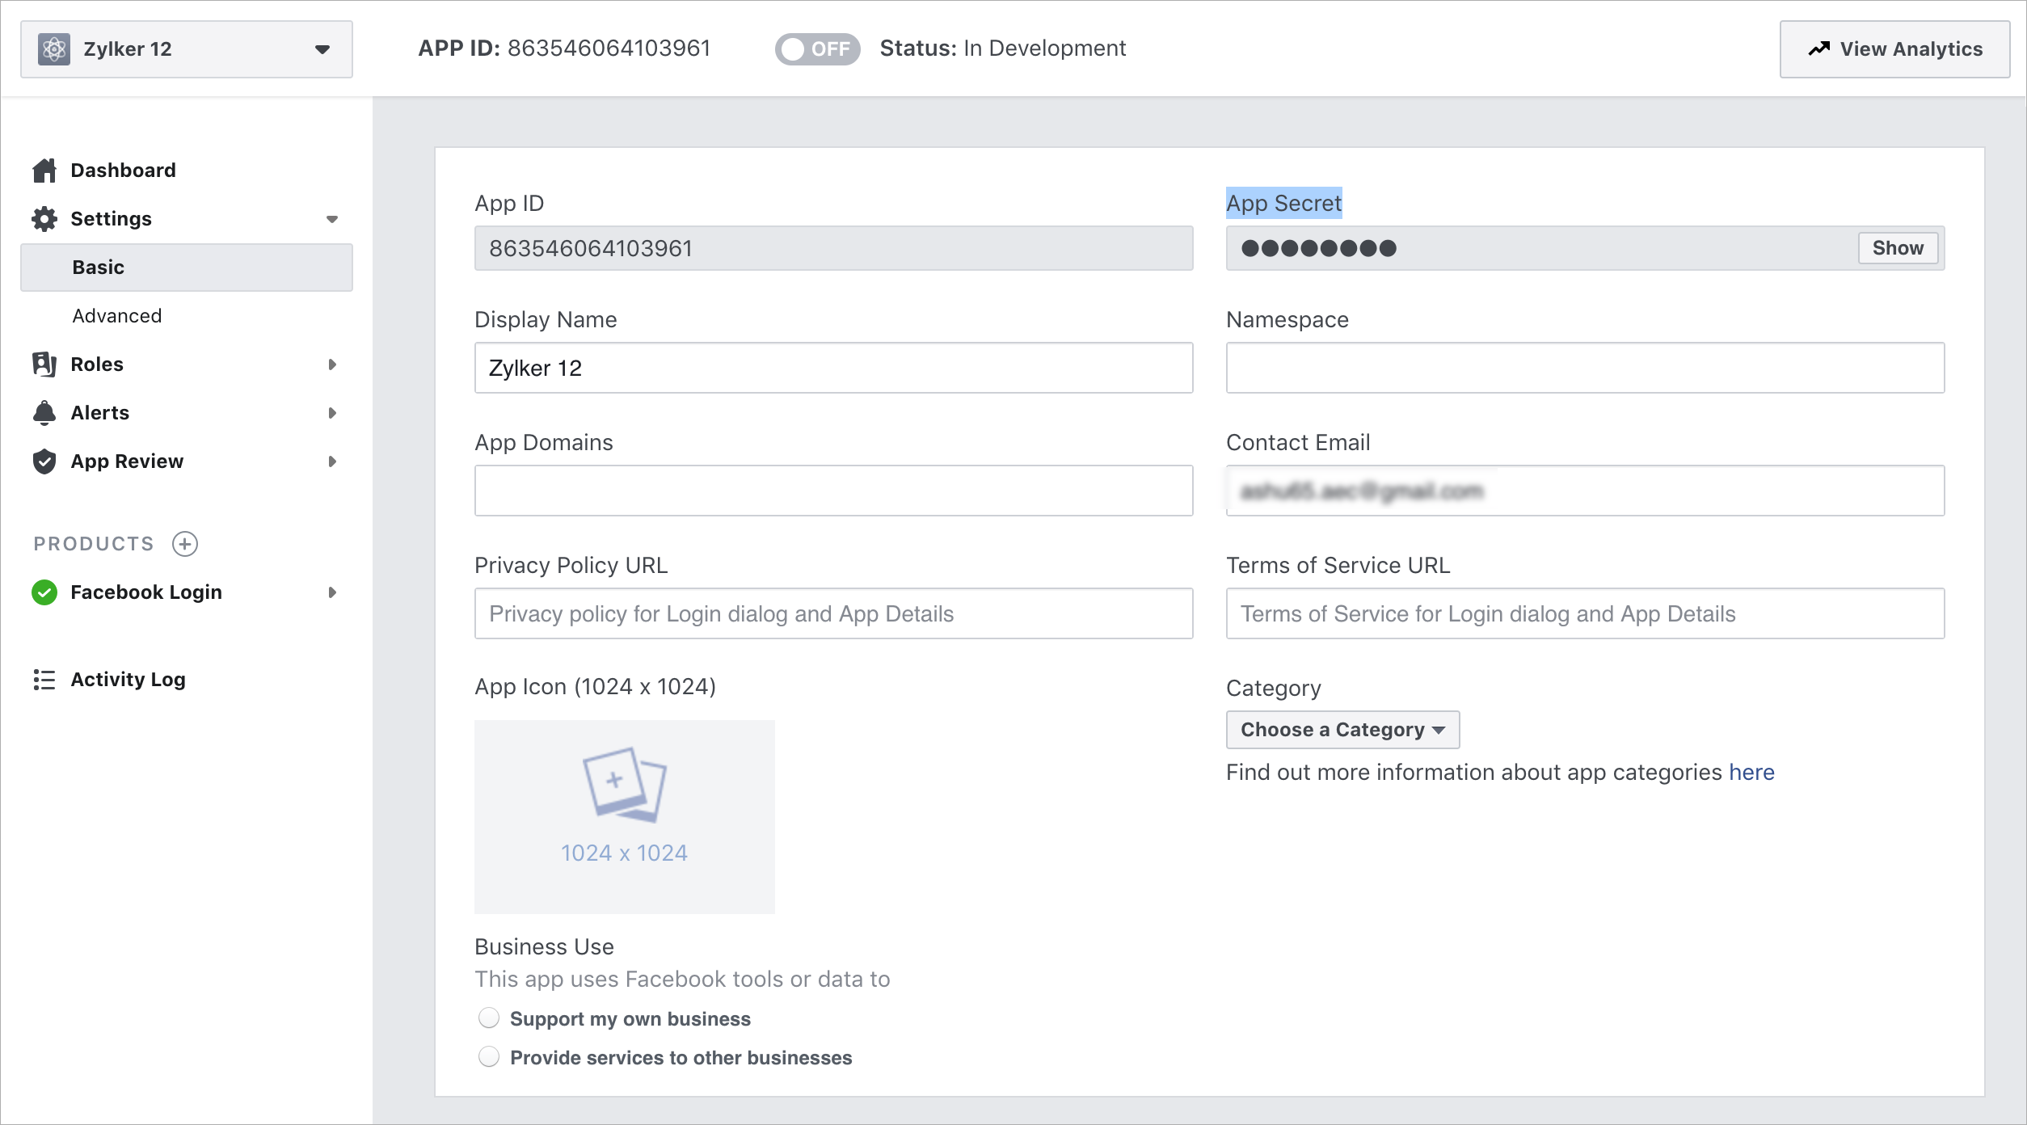Toggle the app status OFF switch

(x=816, y=49)
